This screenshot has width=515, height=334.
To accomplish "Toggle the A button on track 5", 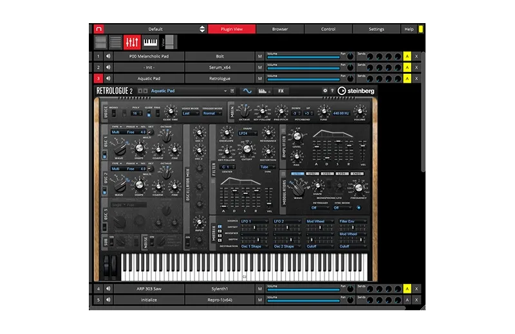I will (x=407, y=300).
